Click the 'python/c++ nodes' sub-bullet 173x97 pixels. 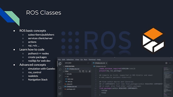click(x=38, y=53)
